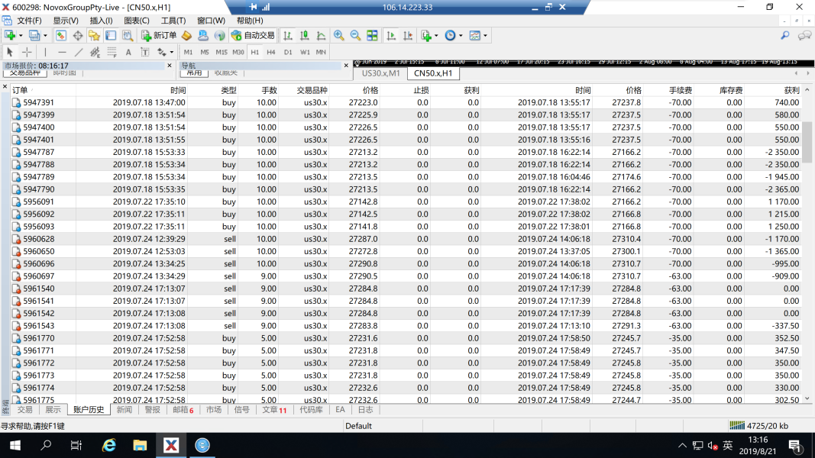Select the text tool marked A

[128, 52]
